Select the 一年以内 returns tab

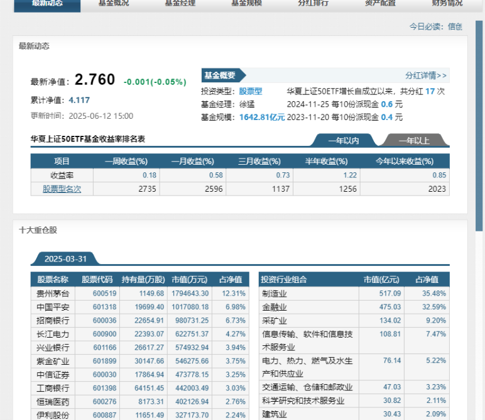(344, 140)
